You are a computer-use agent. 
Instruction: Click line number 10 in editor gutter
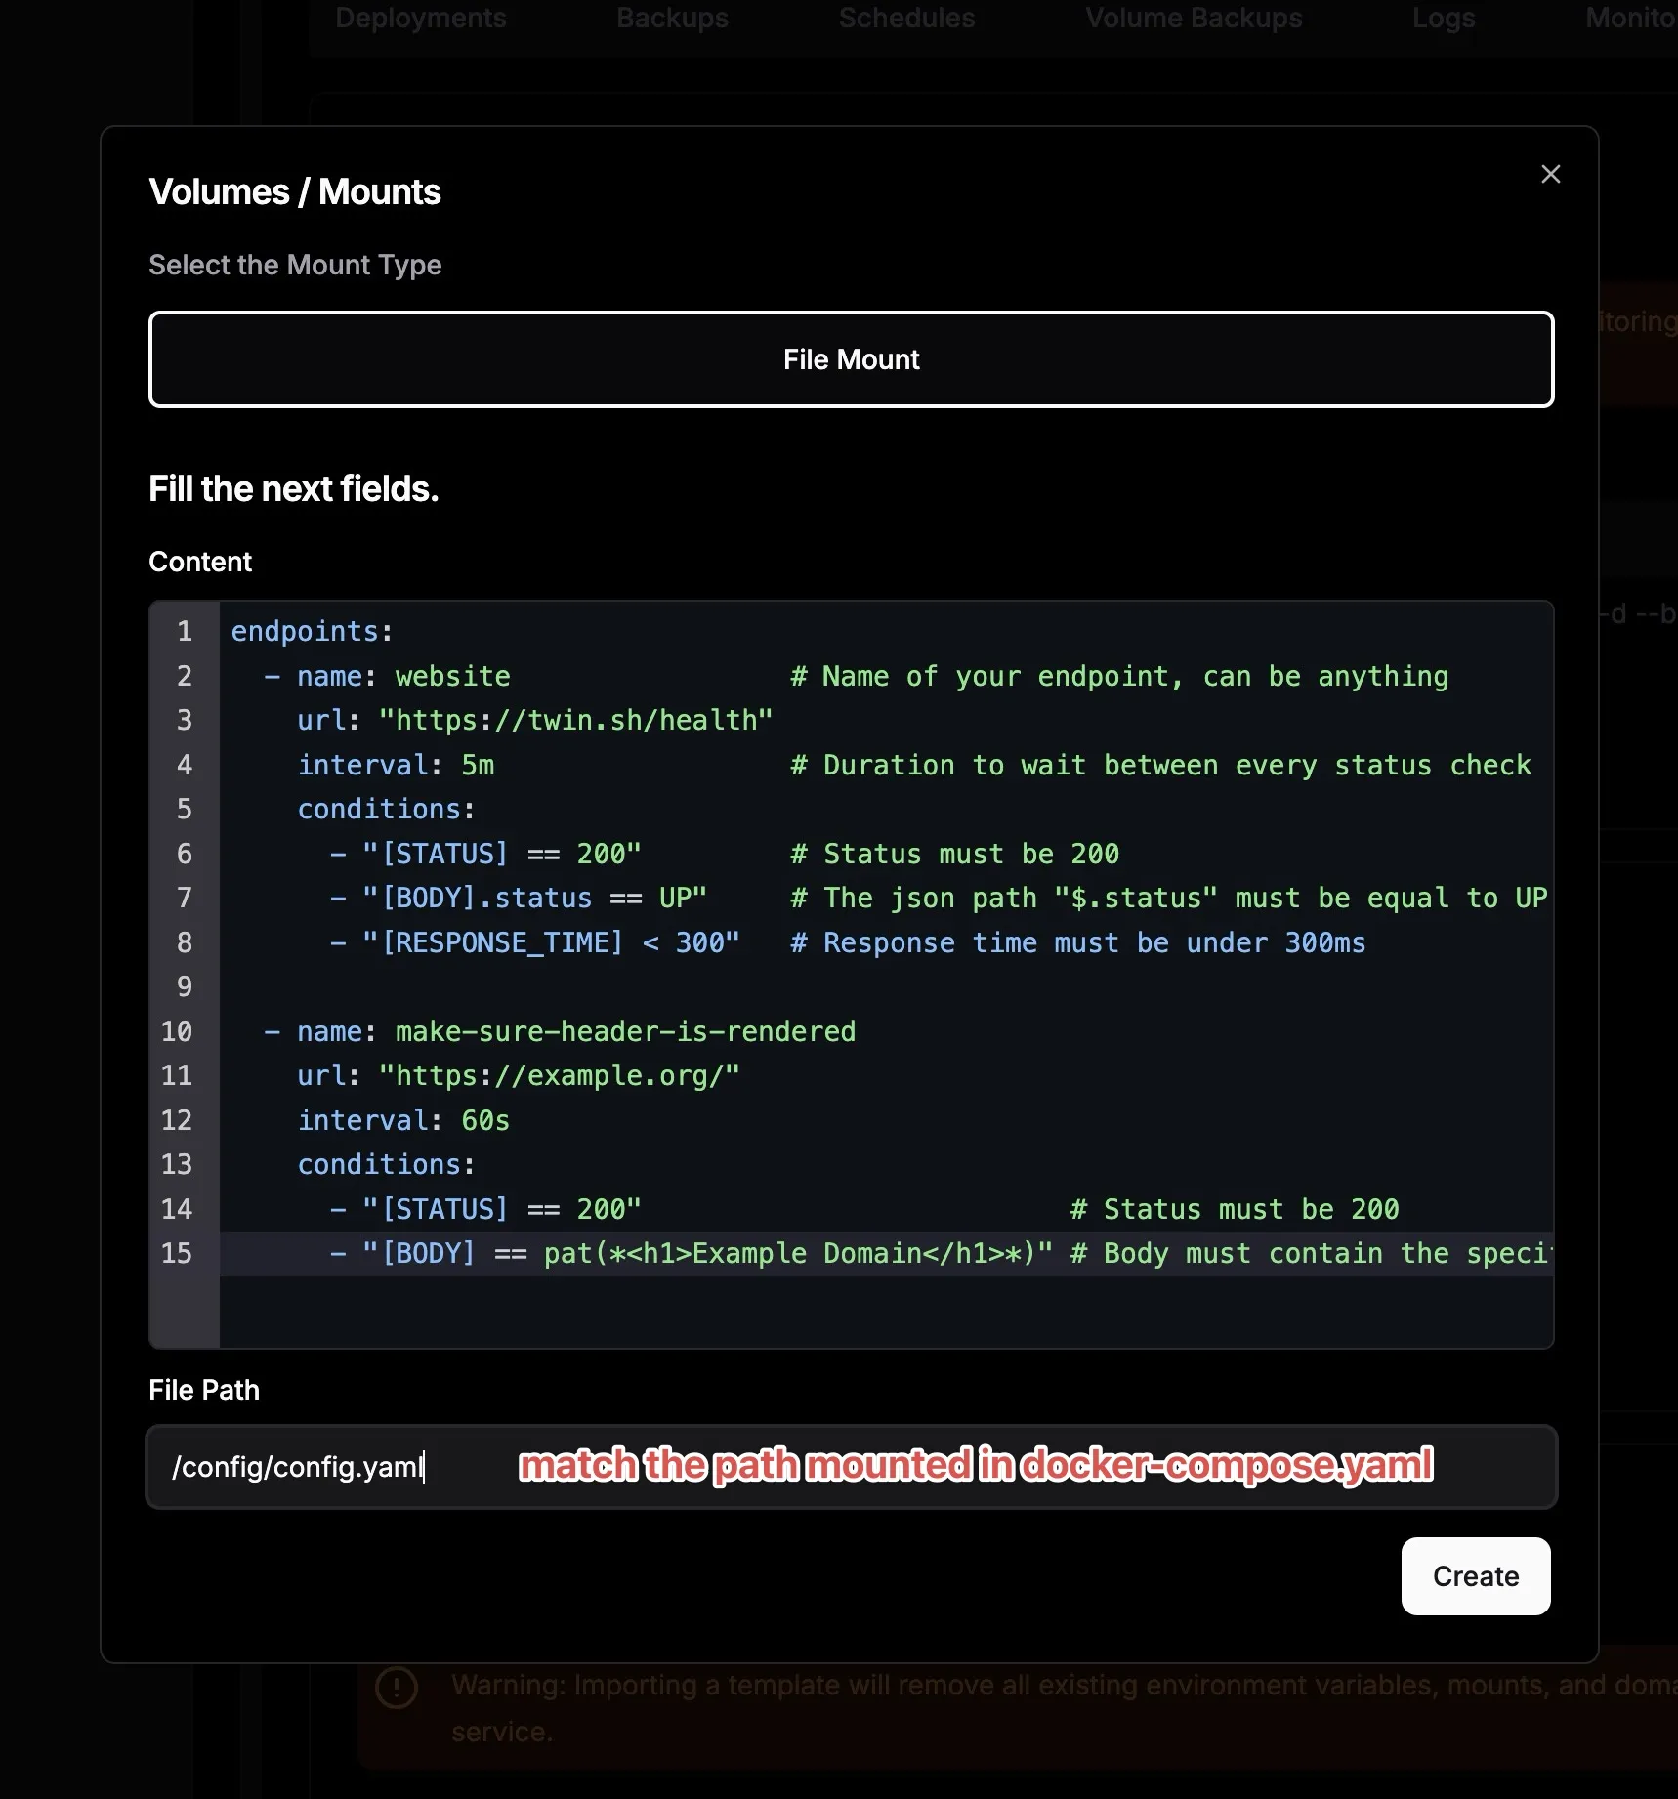point(177,1031)
